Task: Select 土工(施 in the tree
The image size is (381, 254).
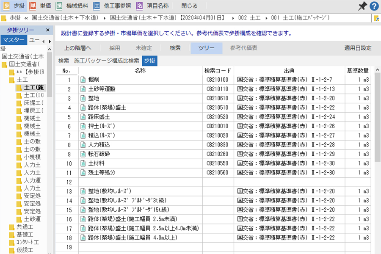Action: [34, 88]
